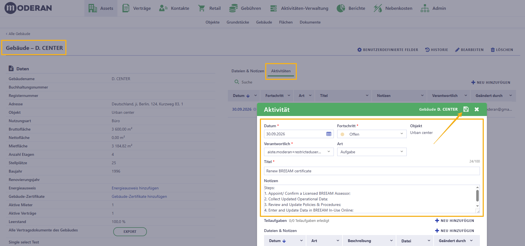Image resolution: width=525 pixels, height=246 pixels.
Task: Open activity dated 30.09.2026 in table
Action: coord(242,109)
